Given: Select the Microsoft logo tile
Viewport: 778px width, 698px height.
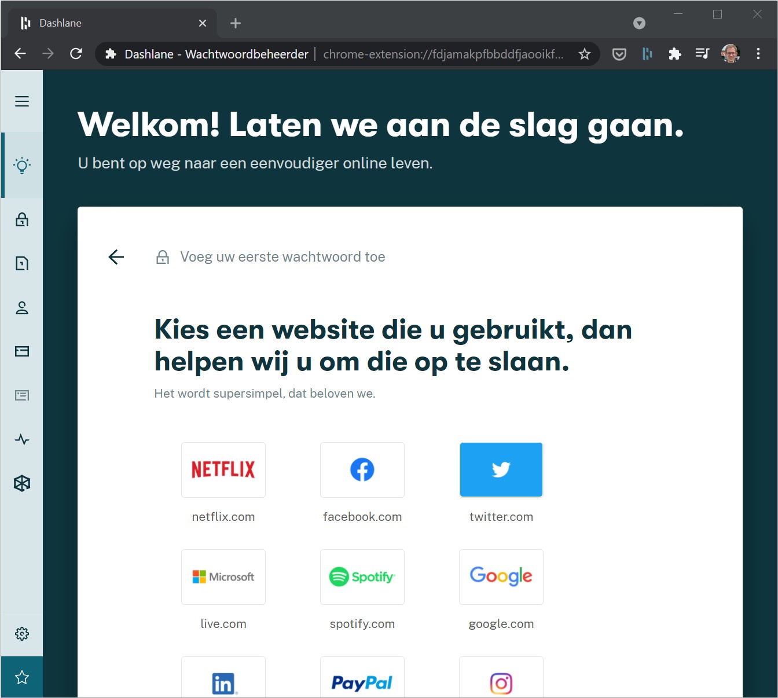Looking at the screenshot, I should point(223,577).
